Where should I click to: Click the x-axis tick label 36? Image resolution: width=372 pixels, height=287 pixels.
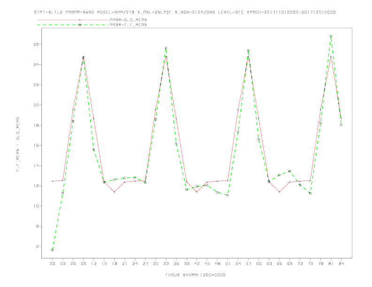[x=176, y=264]
